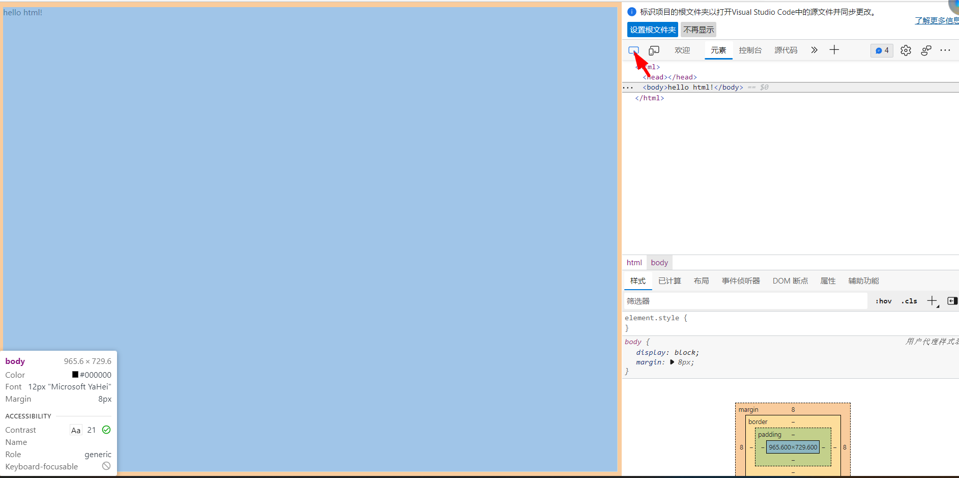Add a new tool with plus icon
This screenshot has height=478, width=959.
click(834, 50)
